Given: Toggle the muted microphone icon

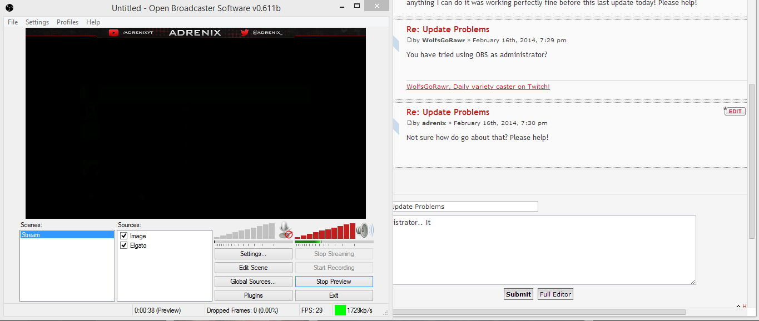Looking at the screenshot, I should [x=285, y=230].
